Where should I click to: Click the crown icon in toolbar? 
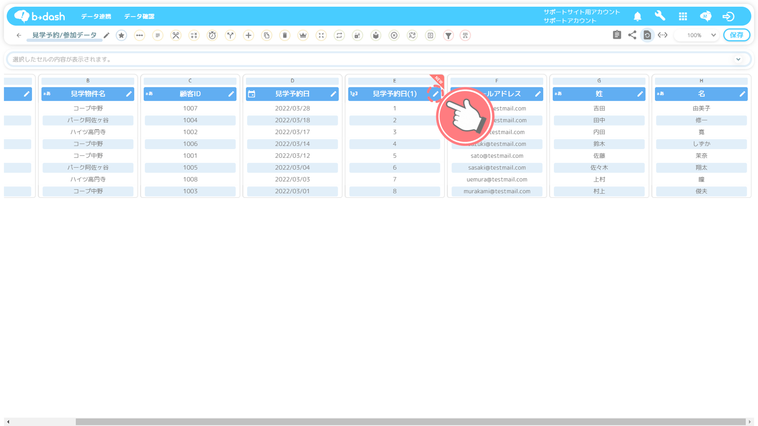click(x=303, y=35)
